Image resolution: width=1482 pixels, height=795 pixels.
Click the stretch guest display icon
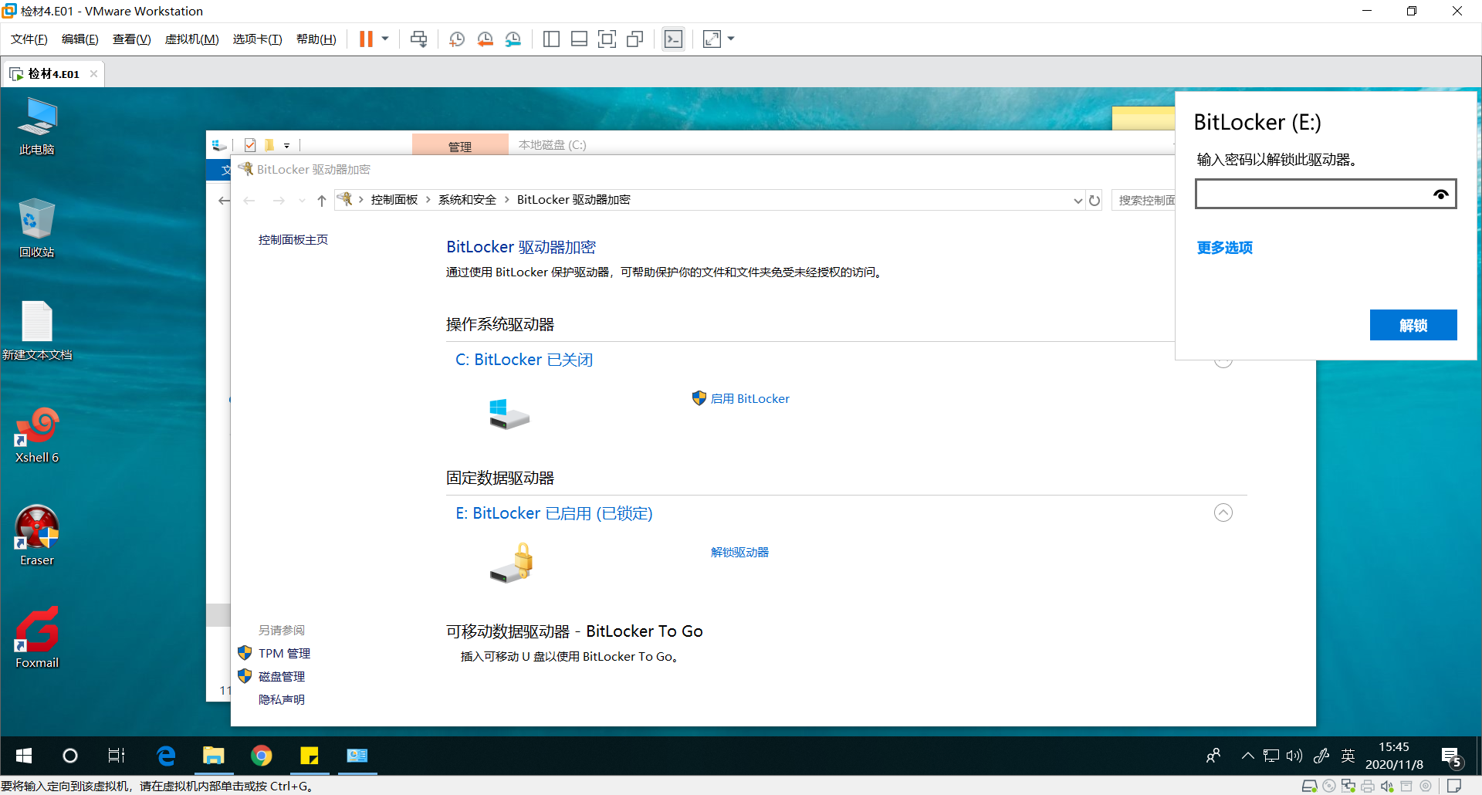[712, 39]
